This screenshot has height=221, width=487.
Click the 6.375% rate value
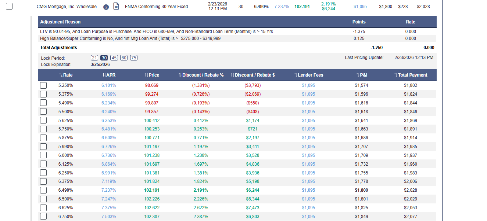coord(65,181)
